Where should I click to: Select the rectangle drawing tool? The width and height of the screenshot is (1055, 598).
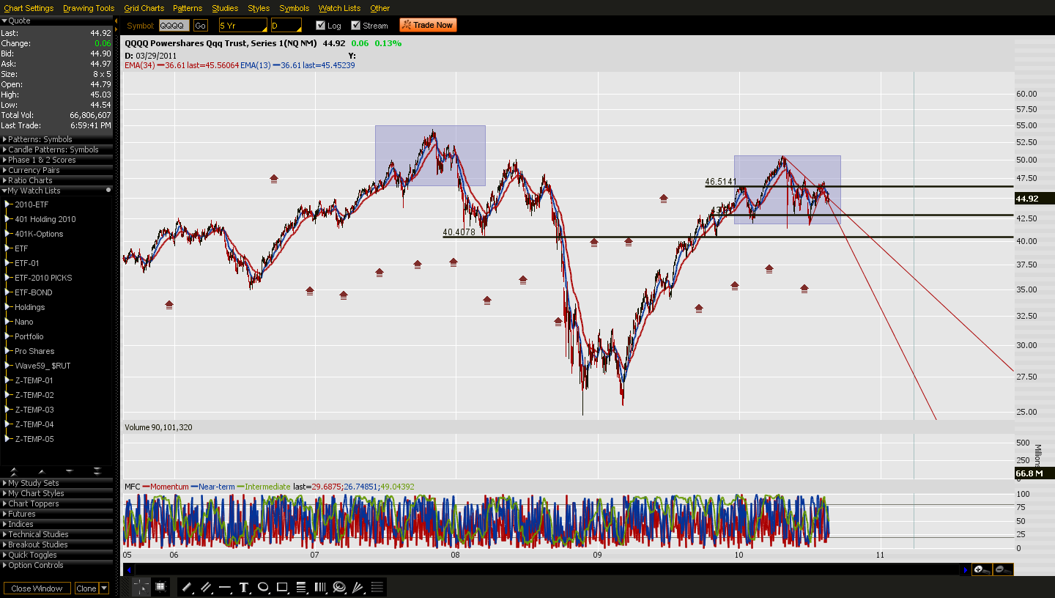(x=282, y=587)
